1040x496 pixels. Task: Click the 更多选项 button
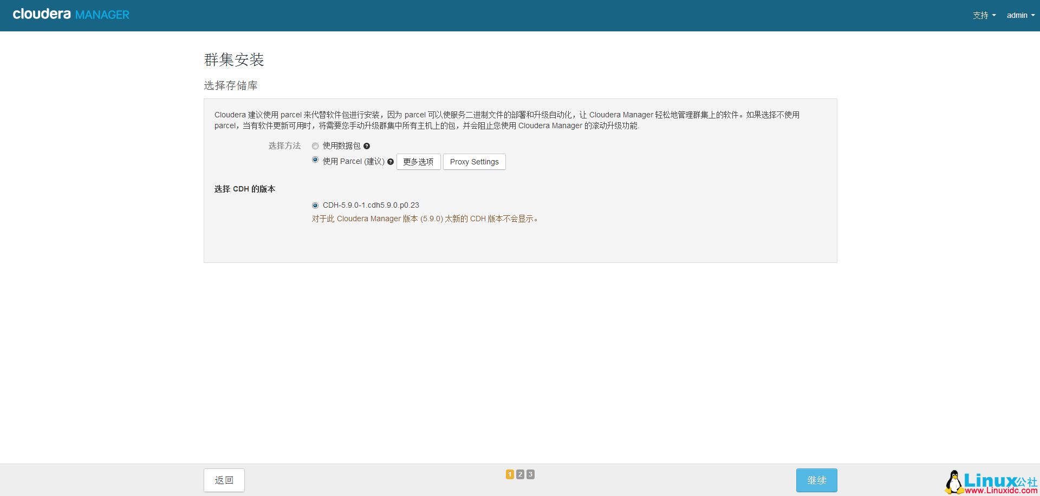(x=418, y=162)
